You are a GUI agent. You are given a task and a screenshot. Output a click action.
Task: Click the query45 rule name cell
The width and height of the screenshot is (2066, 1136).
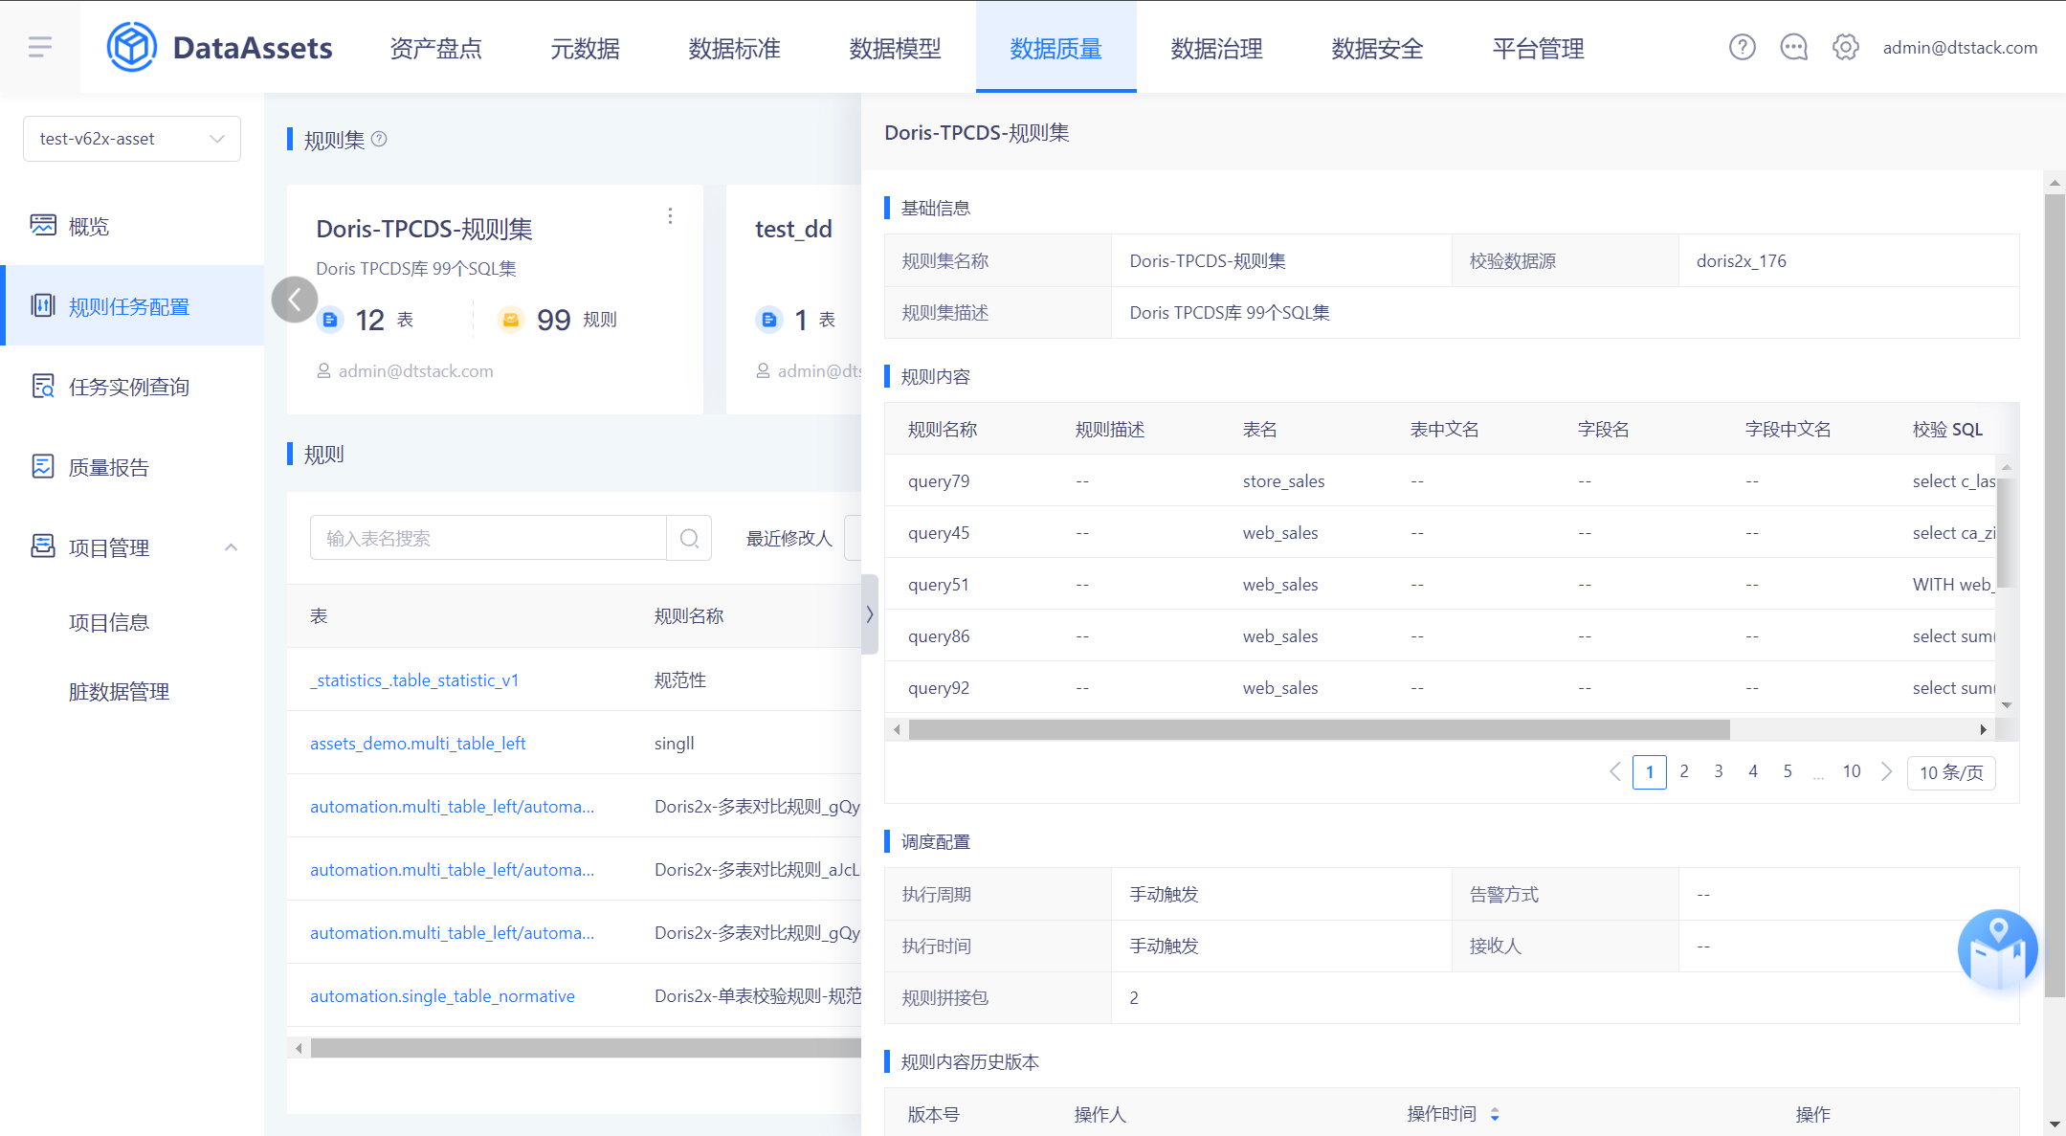[x=939, y=532]
